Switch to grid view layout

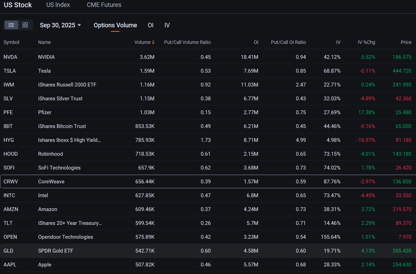(25, 25)
